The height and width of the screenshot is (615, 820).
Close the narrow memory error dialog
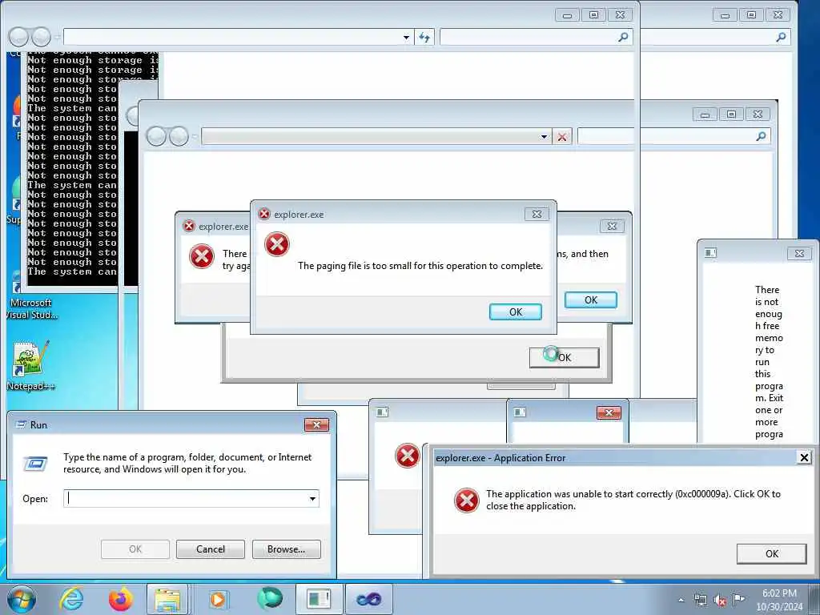(800, 253)
